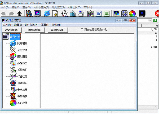Viewport: 159px width, 114px height.
Task: Click the 删除软件 button
Action: pyautogui.click(x=34, y=30)
